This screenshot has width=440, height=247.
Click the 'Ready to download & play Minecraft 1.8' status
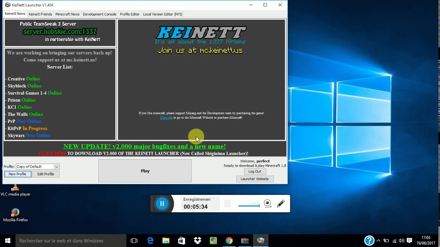(x=255, y=166)
